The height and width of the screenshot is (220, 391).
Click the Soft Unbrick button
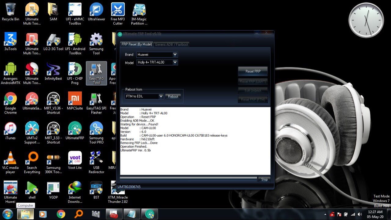click(253, 90)
